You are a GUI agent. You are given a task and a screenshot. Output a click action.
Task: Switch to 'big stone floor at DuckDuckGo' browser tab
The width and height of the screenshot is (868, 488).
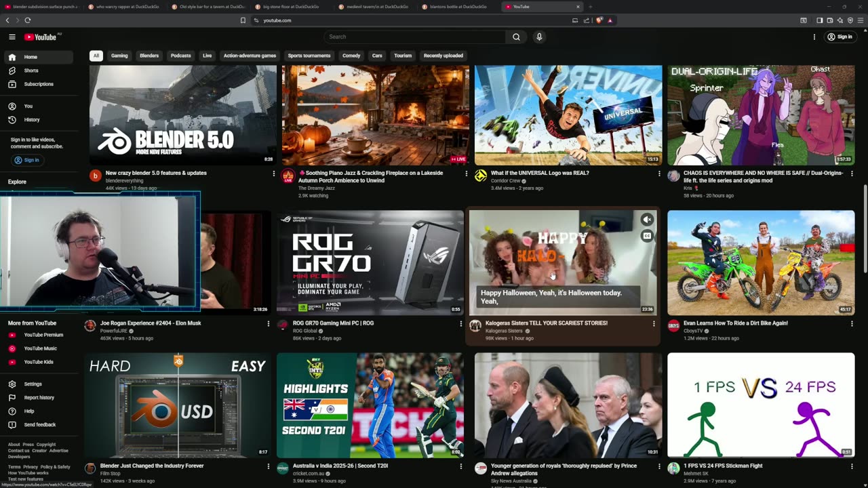(290, 7)
